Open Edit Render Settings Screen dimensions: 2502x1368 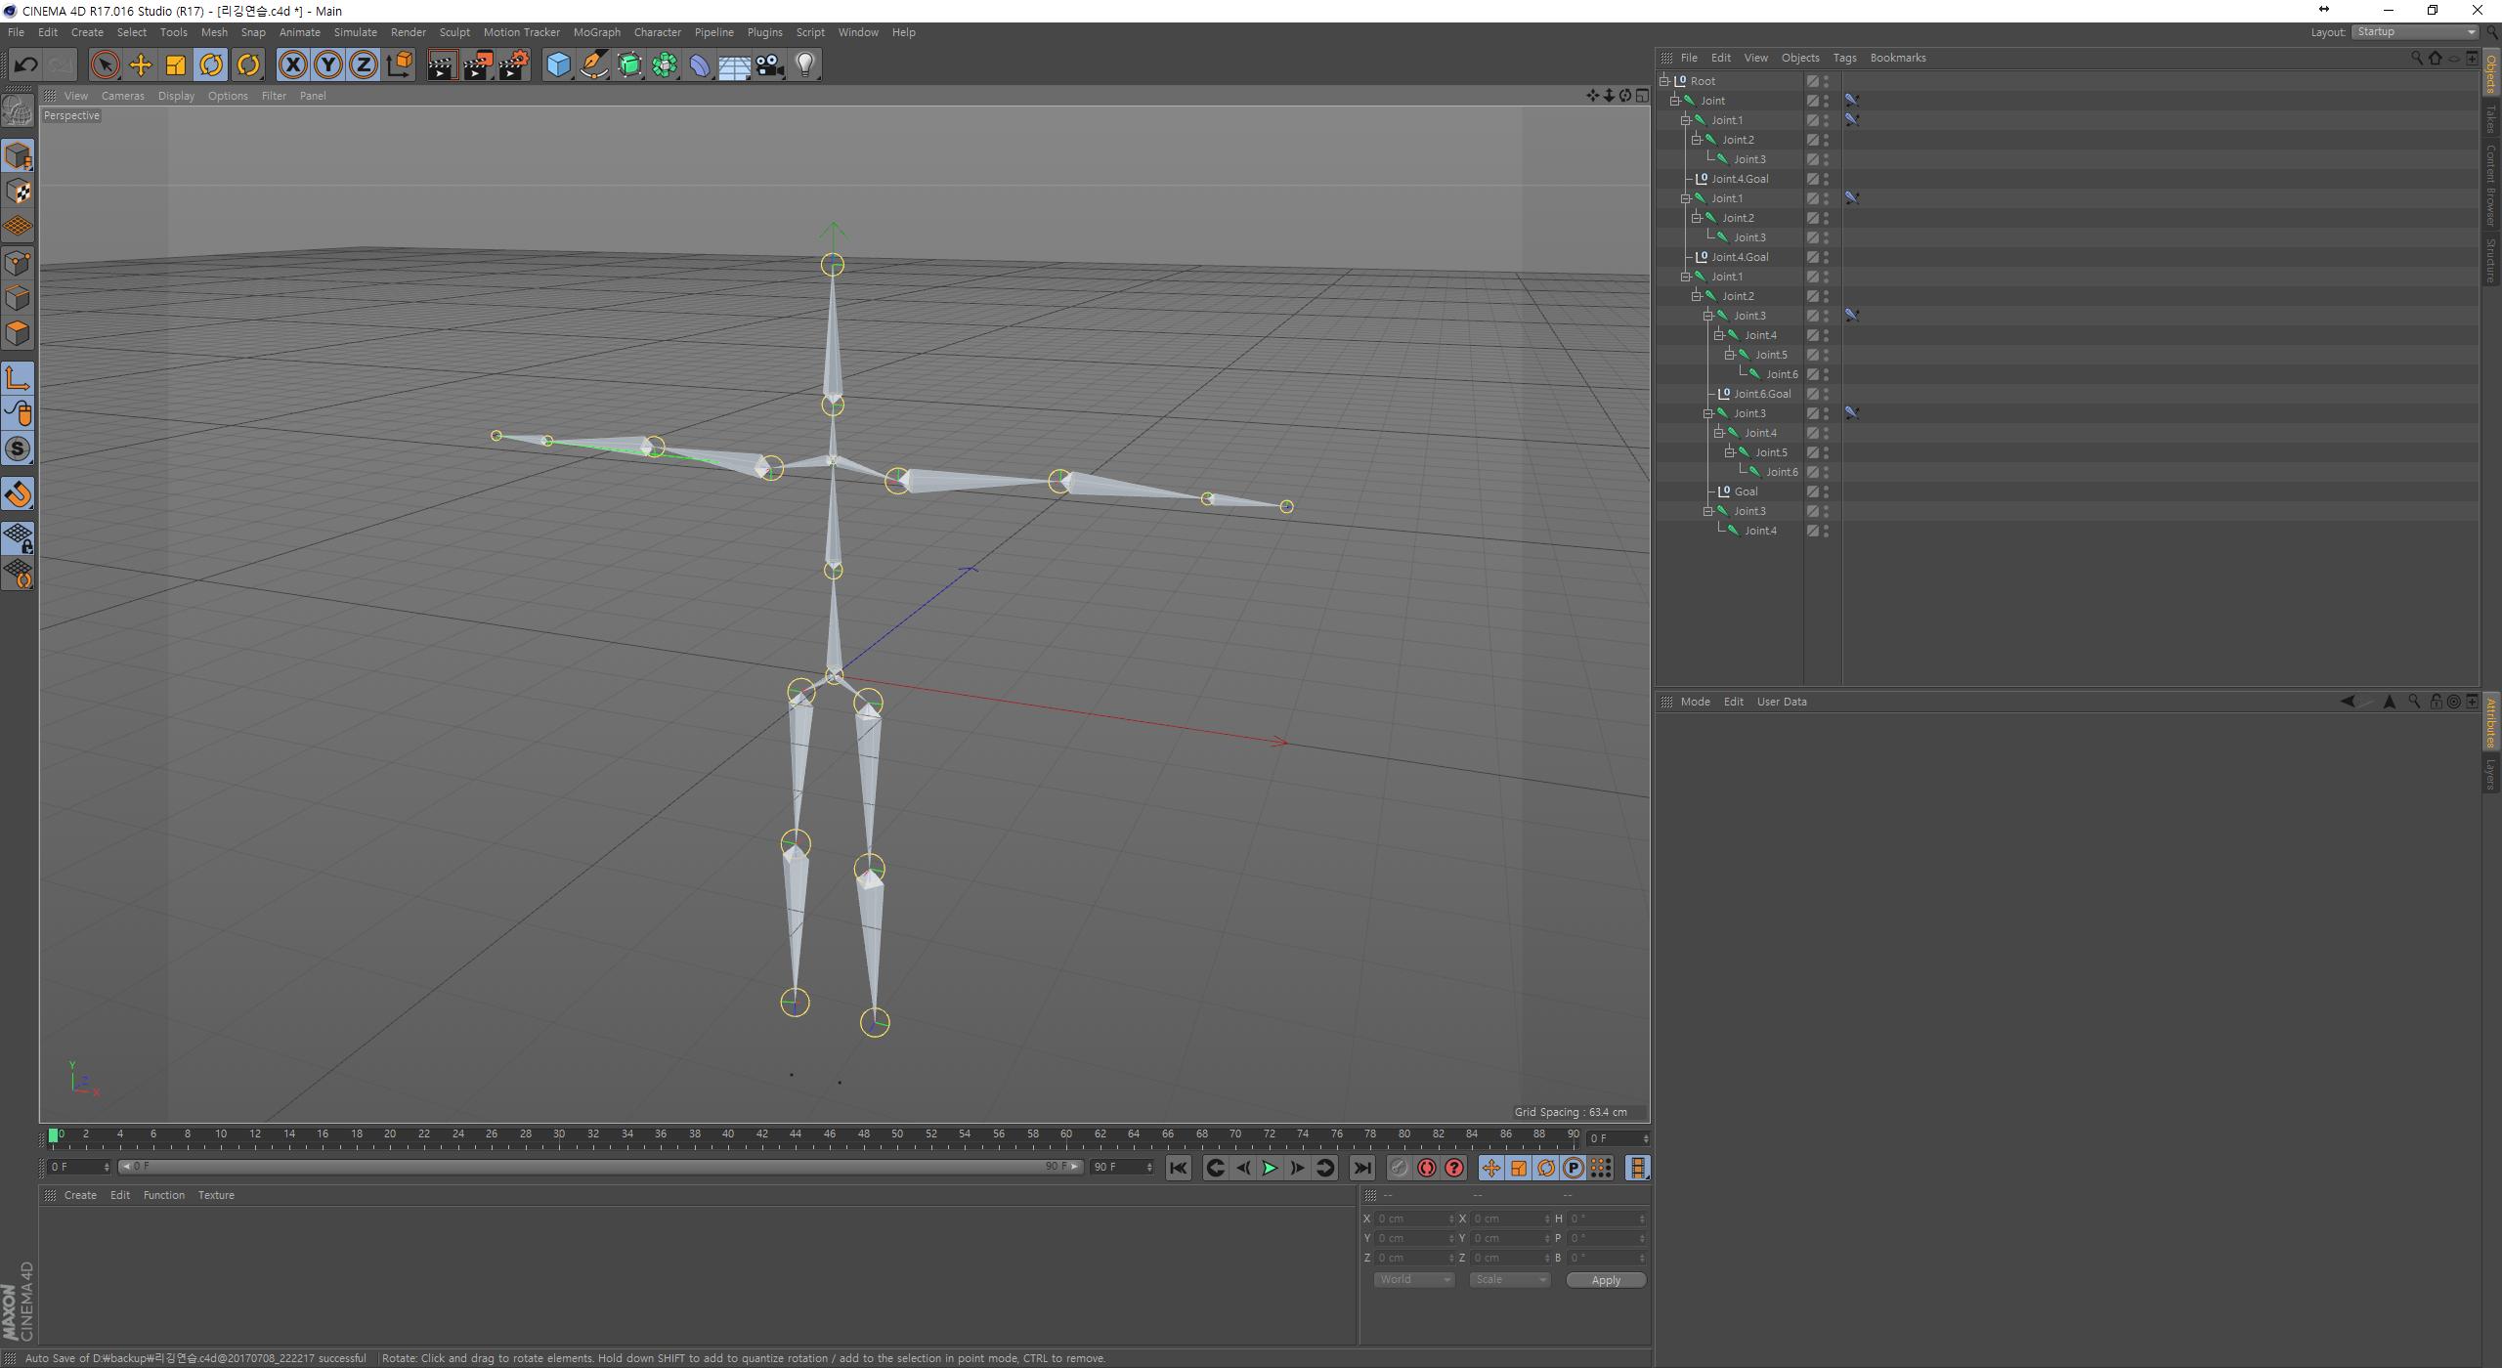click(513, 65)
